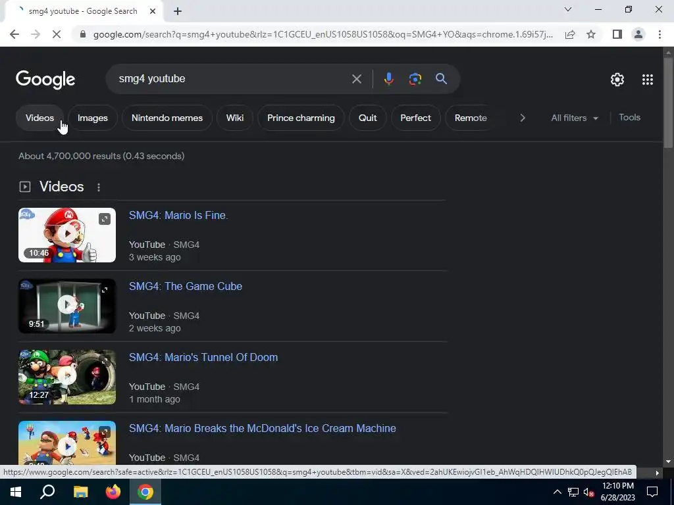
Task: Open Windows taskbar search
Action: point(47,492)
